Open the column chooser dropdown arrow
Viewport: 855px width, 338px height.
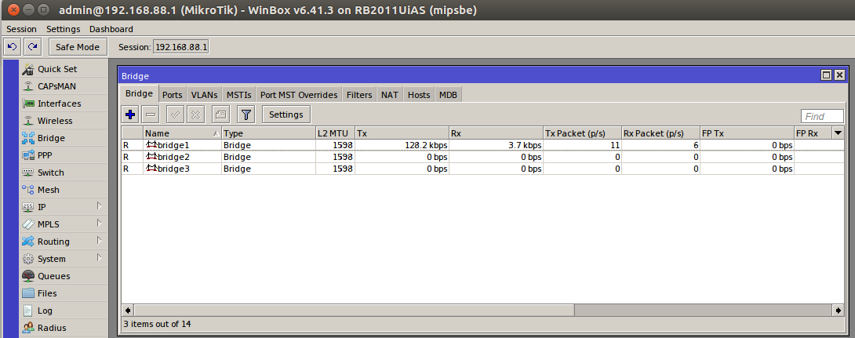click(x=838, y=133)
